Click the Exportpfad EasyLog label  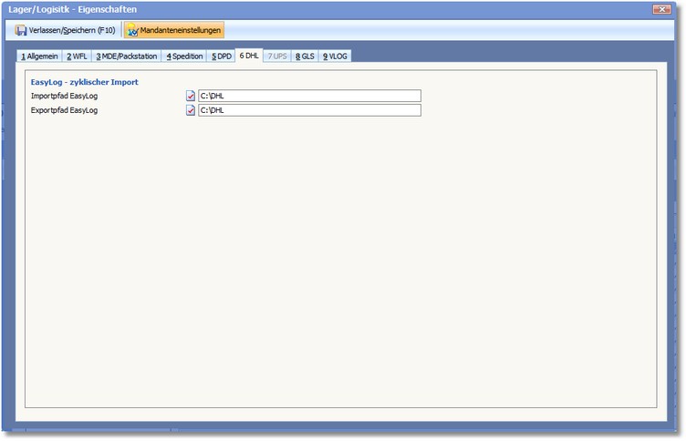(x=65, y=110)
